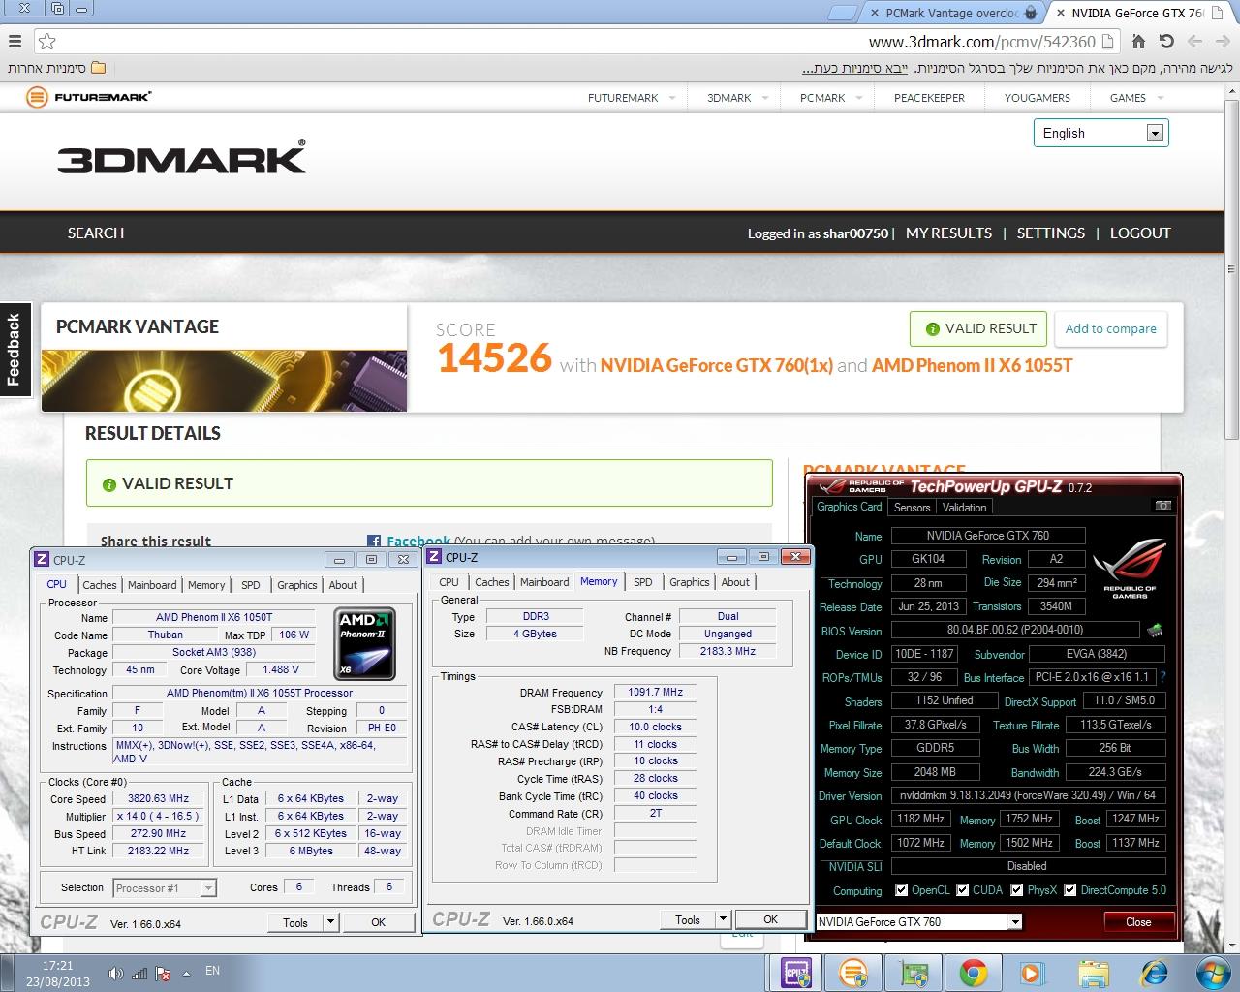Open bus interface help question mark

(x=1162, y=677)
